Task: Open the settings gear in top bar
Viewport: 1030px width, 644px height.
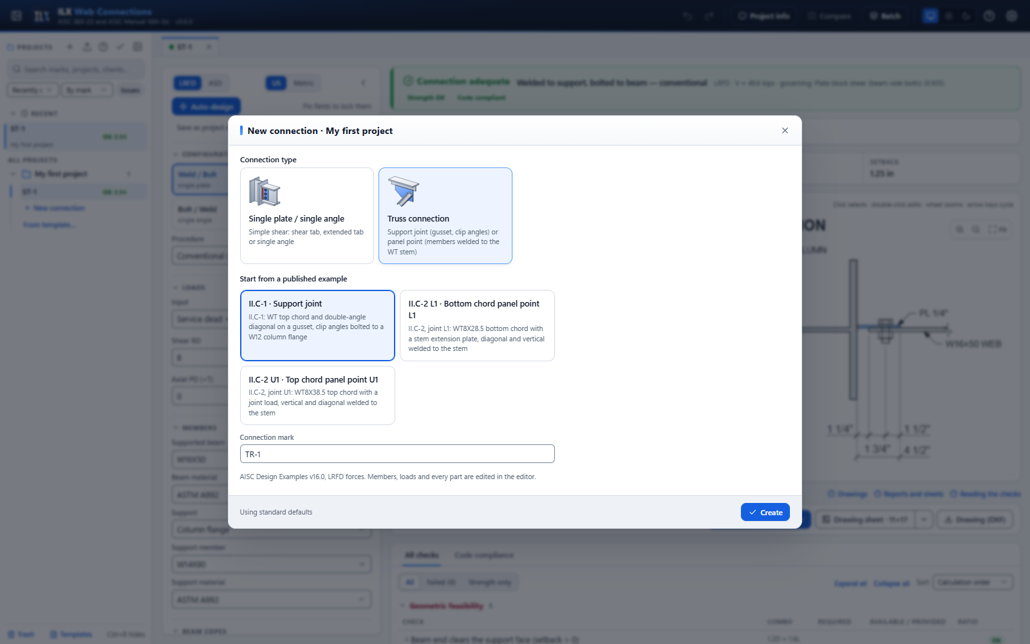Action: (1011, 16)
